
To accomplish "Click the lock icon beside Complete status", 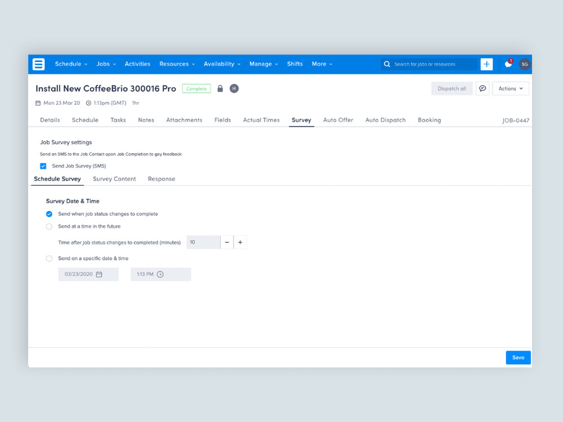I will tap(220, 88).
